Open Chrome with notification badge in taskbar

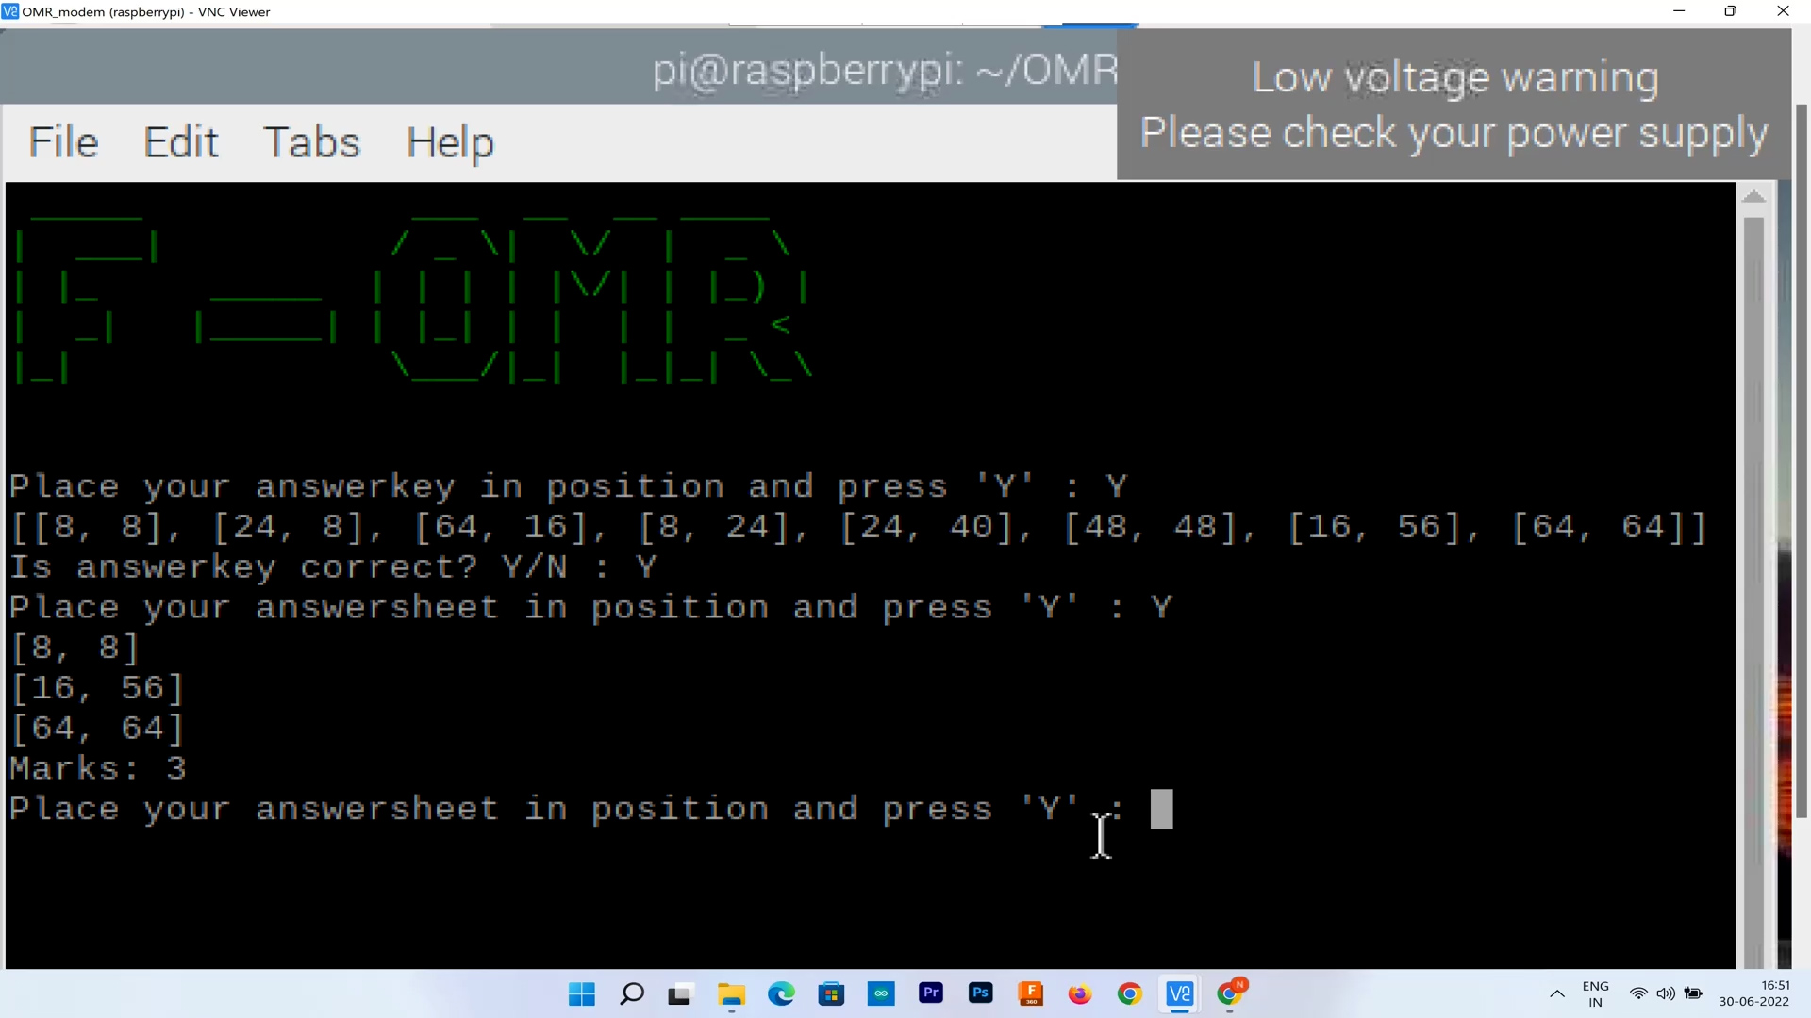(x=1230, y=993)
